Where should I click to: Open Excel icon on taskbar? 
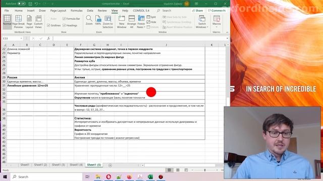tap(150, 176)
